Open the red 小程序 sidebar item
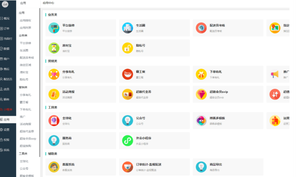Viewport: 296px width, 177px height. tap(8, 110)
